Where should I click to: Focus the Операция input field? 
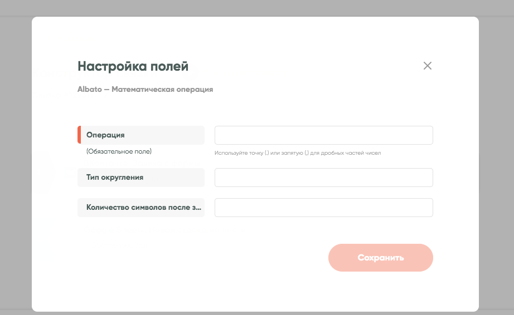(323, 135)
